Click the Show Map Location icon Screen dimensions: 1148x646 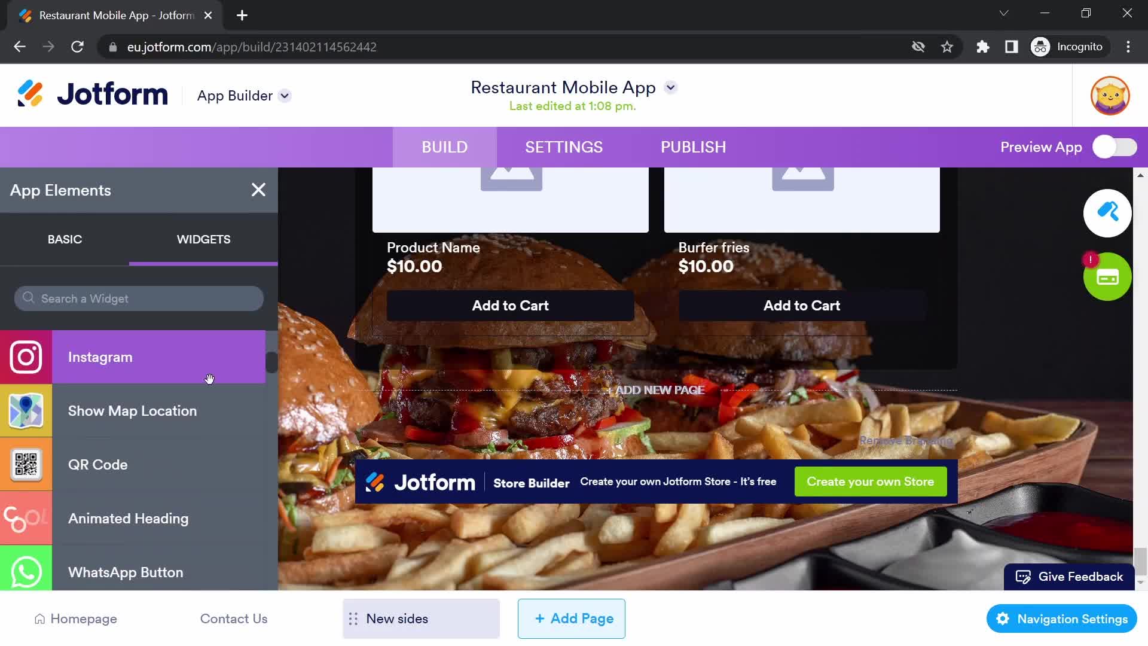tap(26, 411)
